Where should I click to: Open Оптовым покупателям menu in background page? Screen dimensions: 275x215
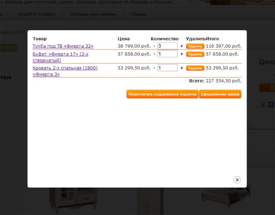pos(93,14)
